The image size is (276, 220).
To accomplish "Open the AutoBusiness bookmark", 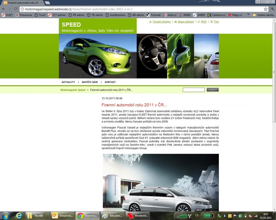I will (x=115, y=15).
